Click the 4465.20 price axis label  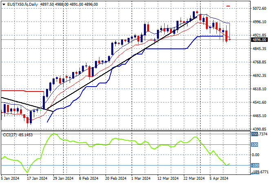coord(259,116)
